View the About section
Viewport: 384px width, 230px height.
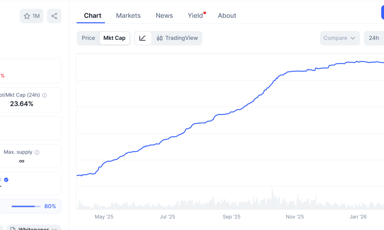227,15
